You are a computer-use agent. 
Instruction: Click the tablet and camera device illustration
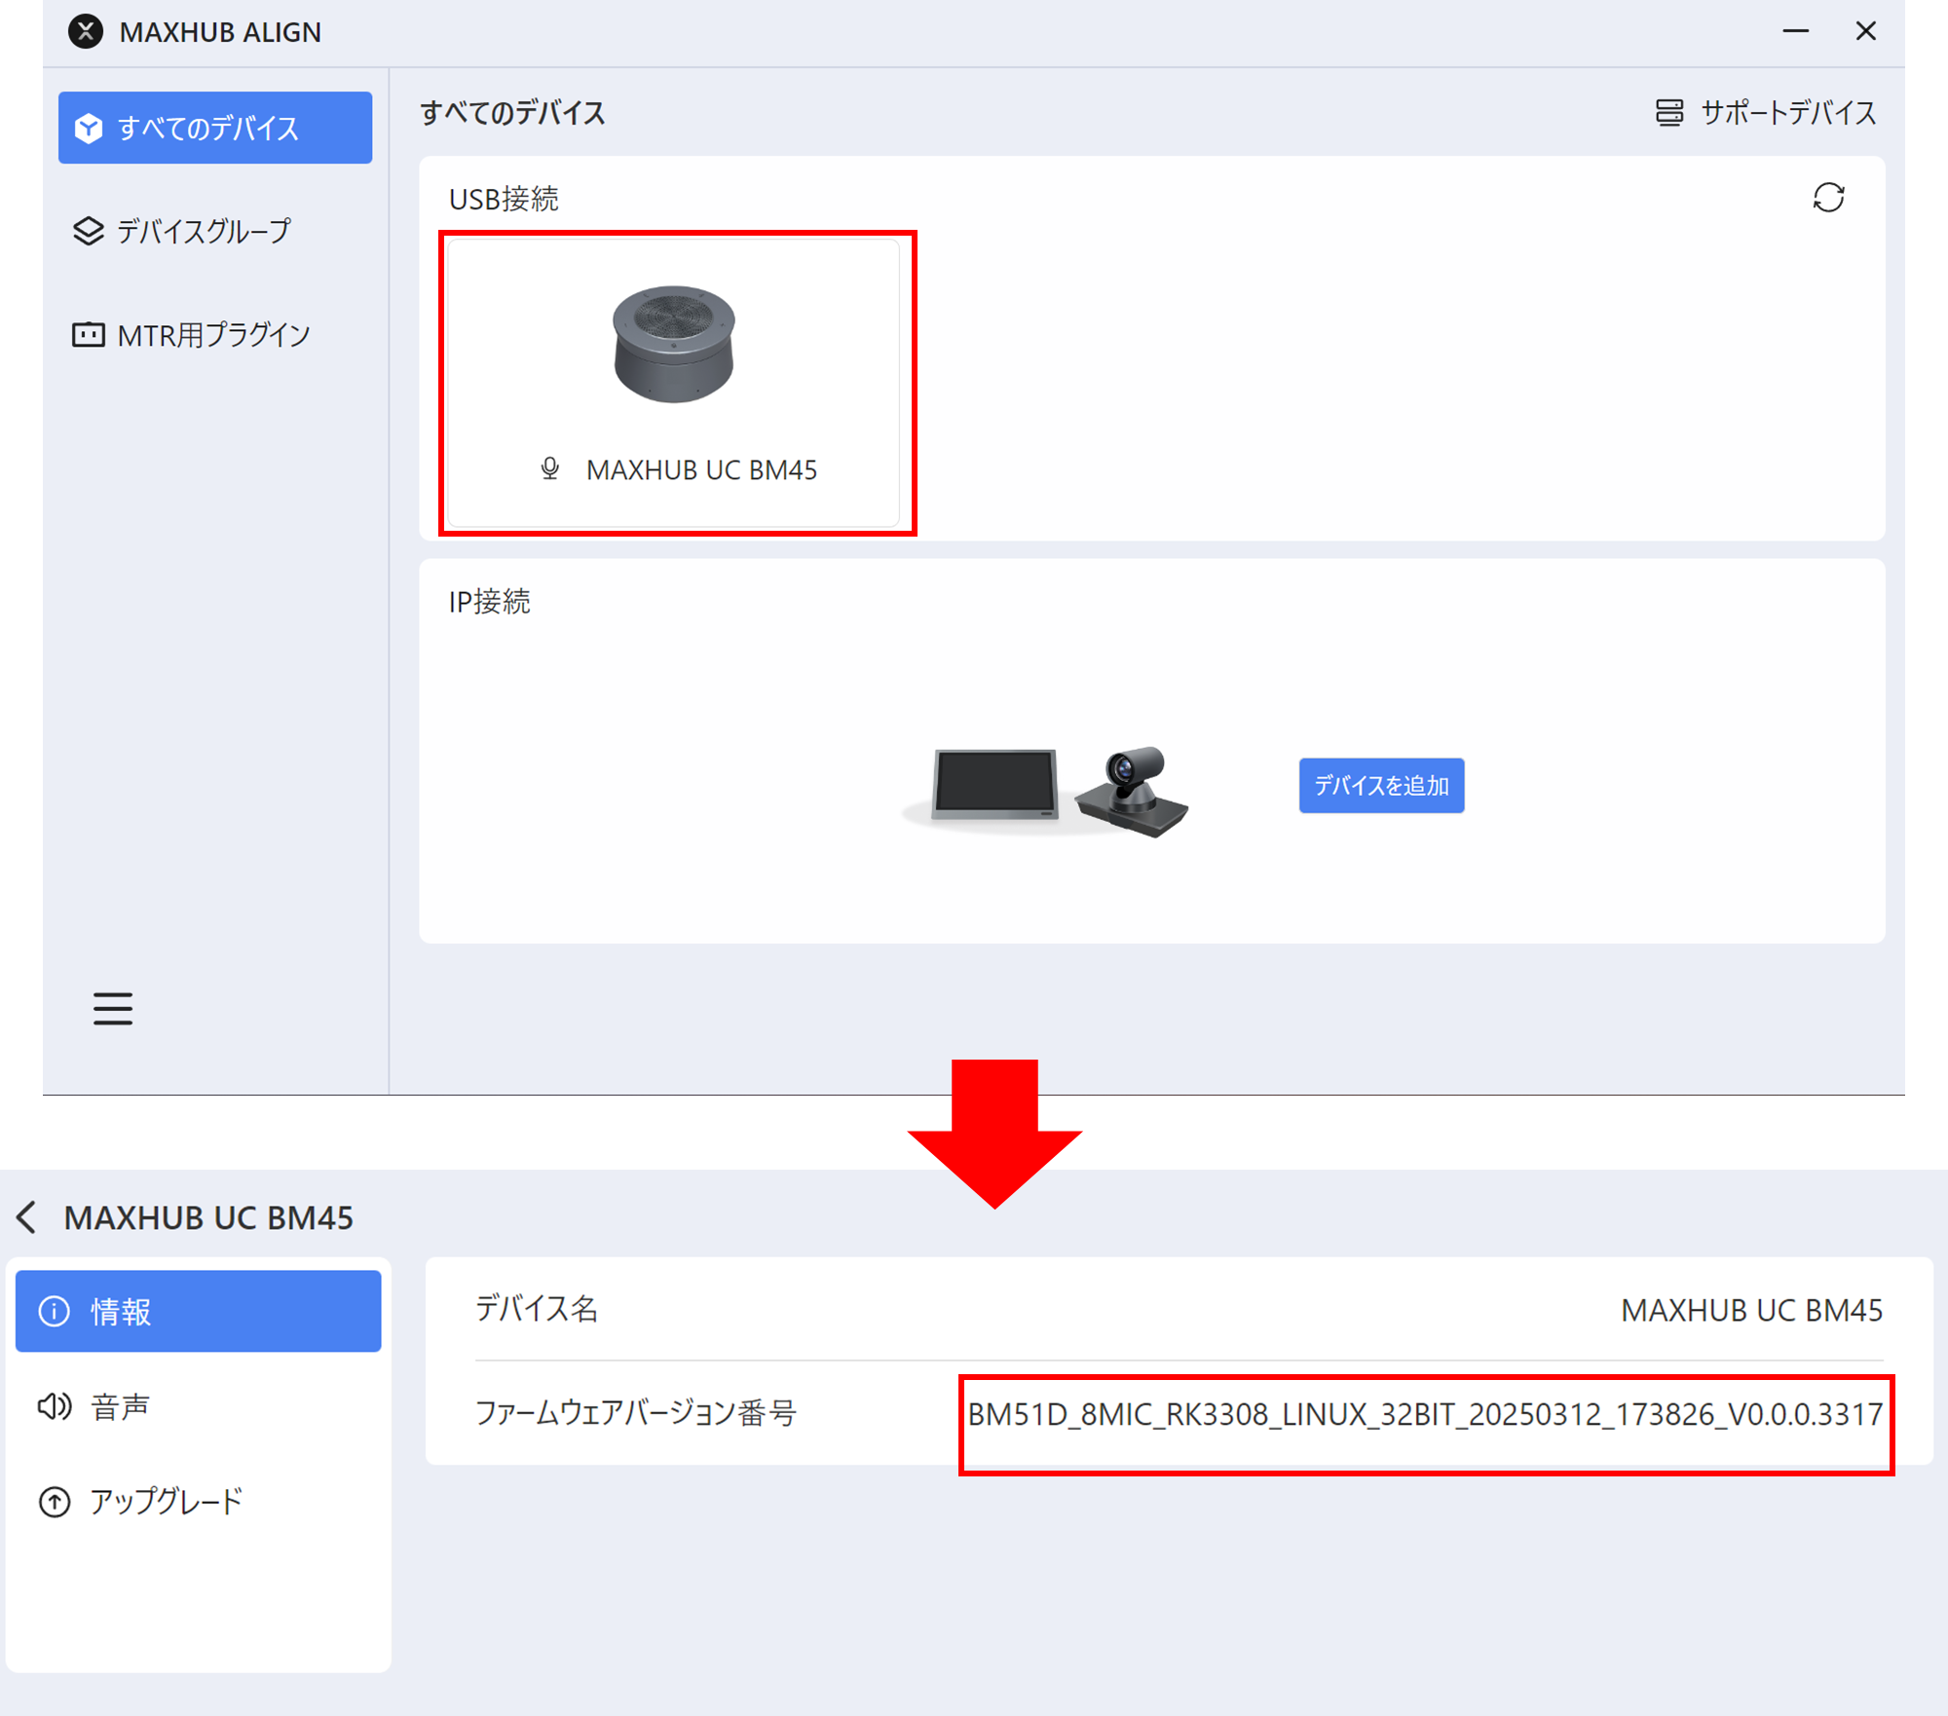[x=1047, y=789]
